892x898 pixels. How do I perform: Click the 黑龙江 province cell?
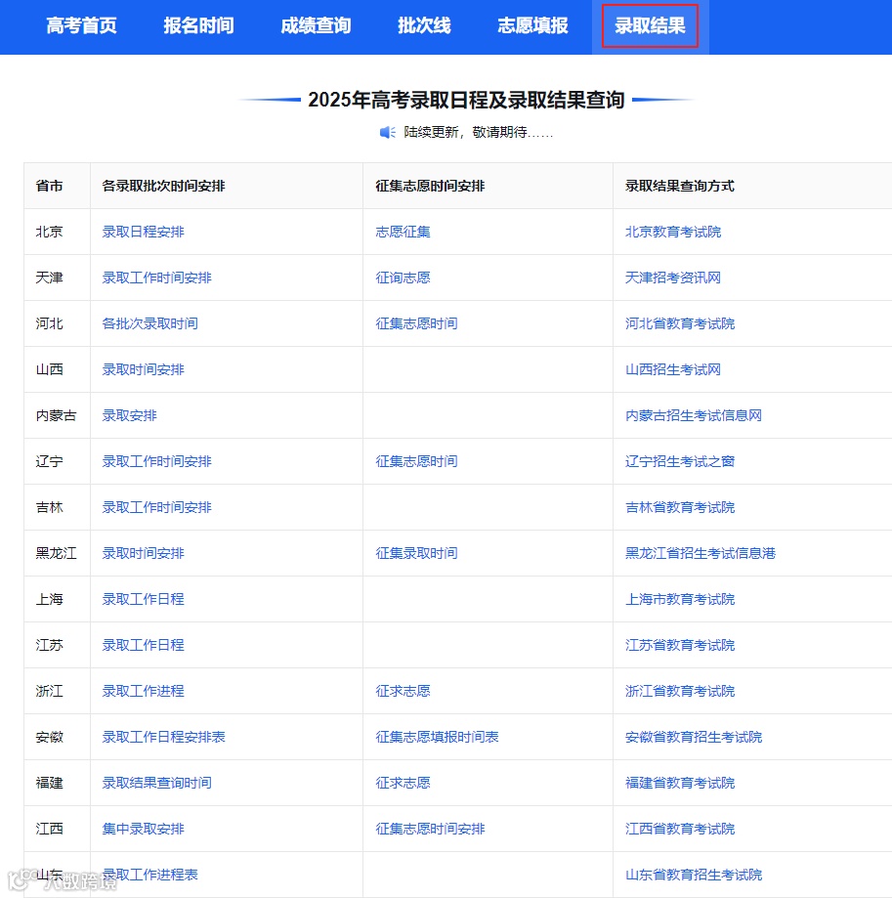pos(56,553)
